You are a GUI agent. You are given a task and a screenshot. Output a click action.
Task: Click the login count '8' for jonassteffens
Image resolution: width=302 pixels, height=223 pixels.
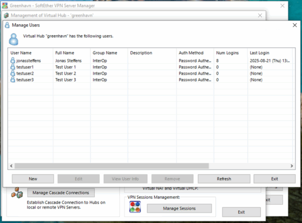(217, 61)
